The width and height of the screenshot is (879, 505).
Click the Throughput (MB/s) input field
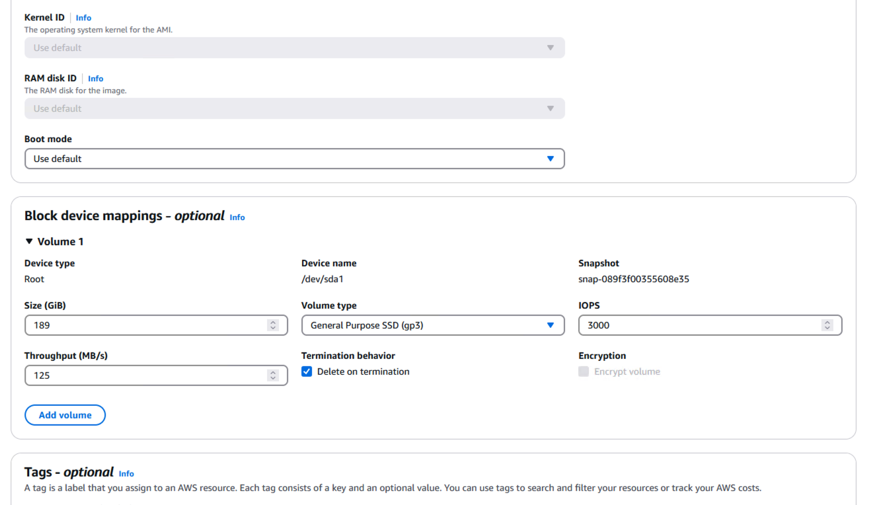145,375
